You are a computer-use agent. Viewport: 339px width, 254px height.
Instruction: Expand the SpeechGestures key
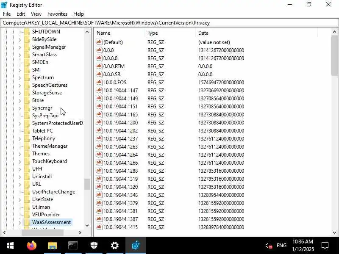coord(19,86)
